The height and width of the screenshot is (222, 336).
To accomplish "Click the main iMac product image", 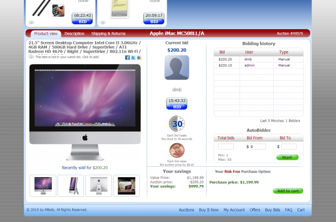I will (x=85, y=112).
